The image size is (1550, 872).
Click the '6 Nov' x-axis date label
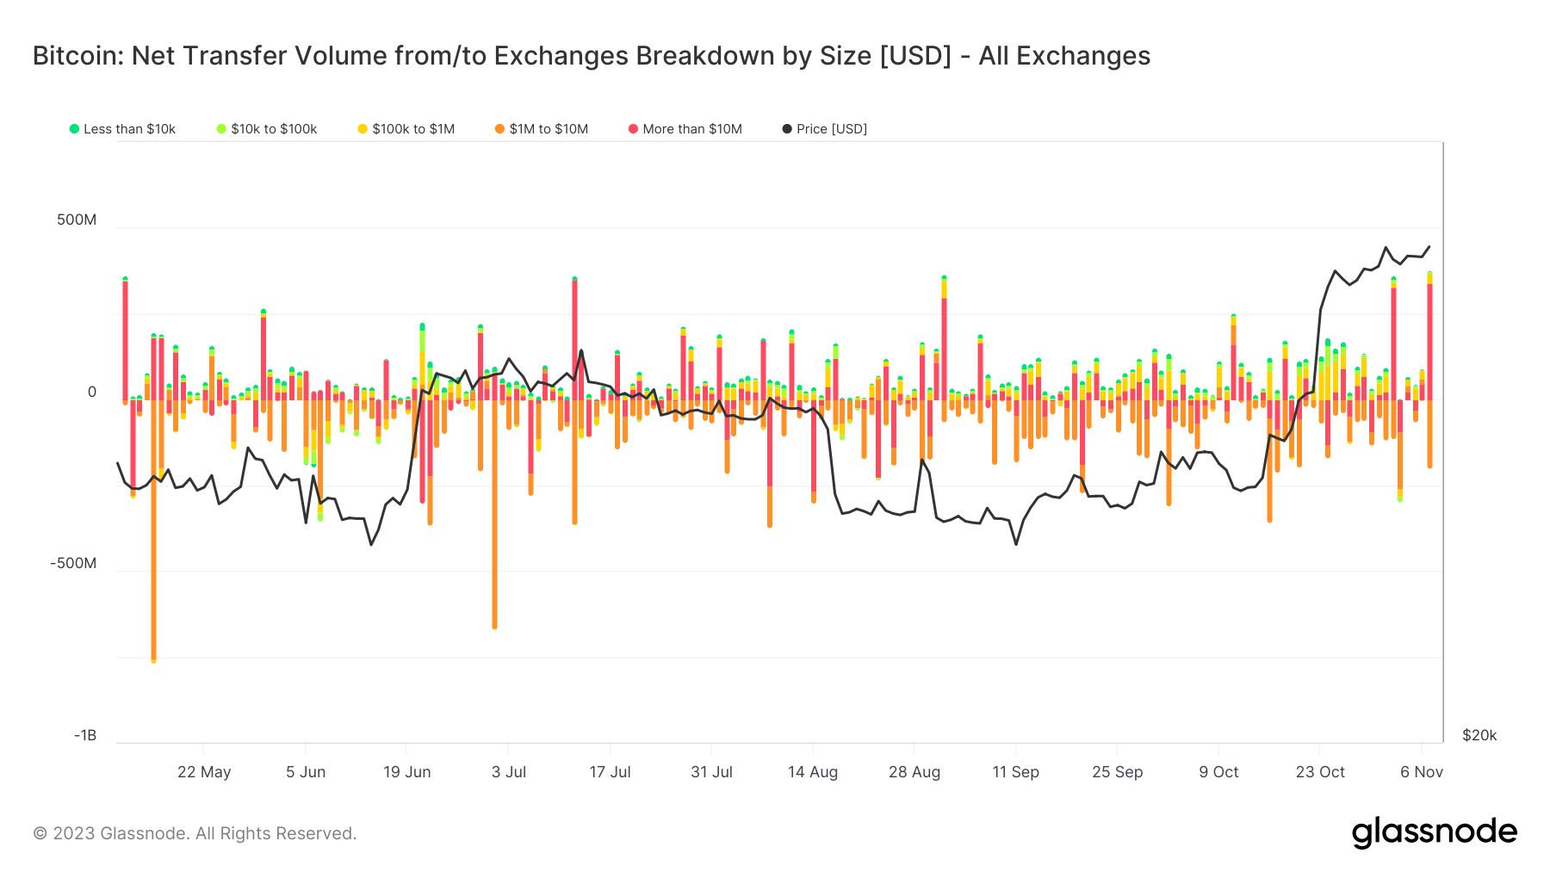coord(1422,772)
